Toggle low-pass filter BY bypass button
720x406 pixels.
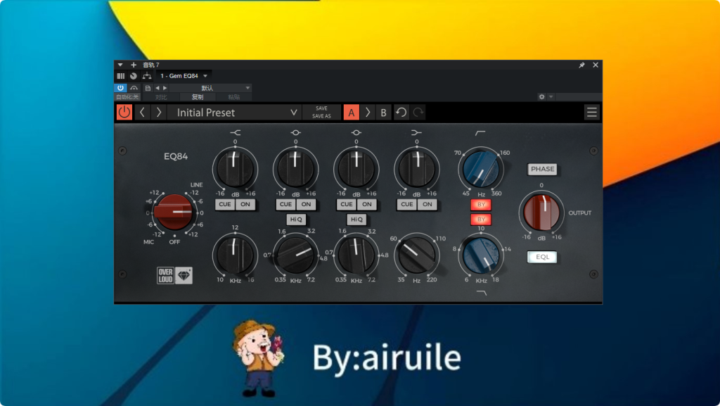pyautogui.click(x=481, y=219)
